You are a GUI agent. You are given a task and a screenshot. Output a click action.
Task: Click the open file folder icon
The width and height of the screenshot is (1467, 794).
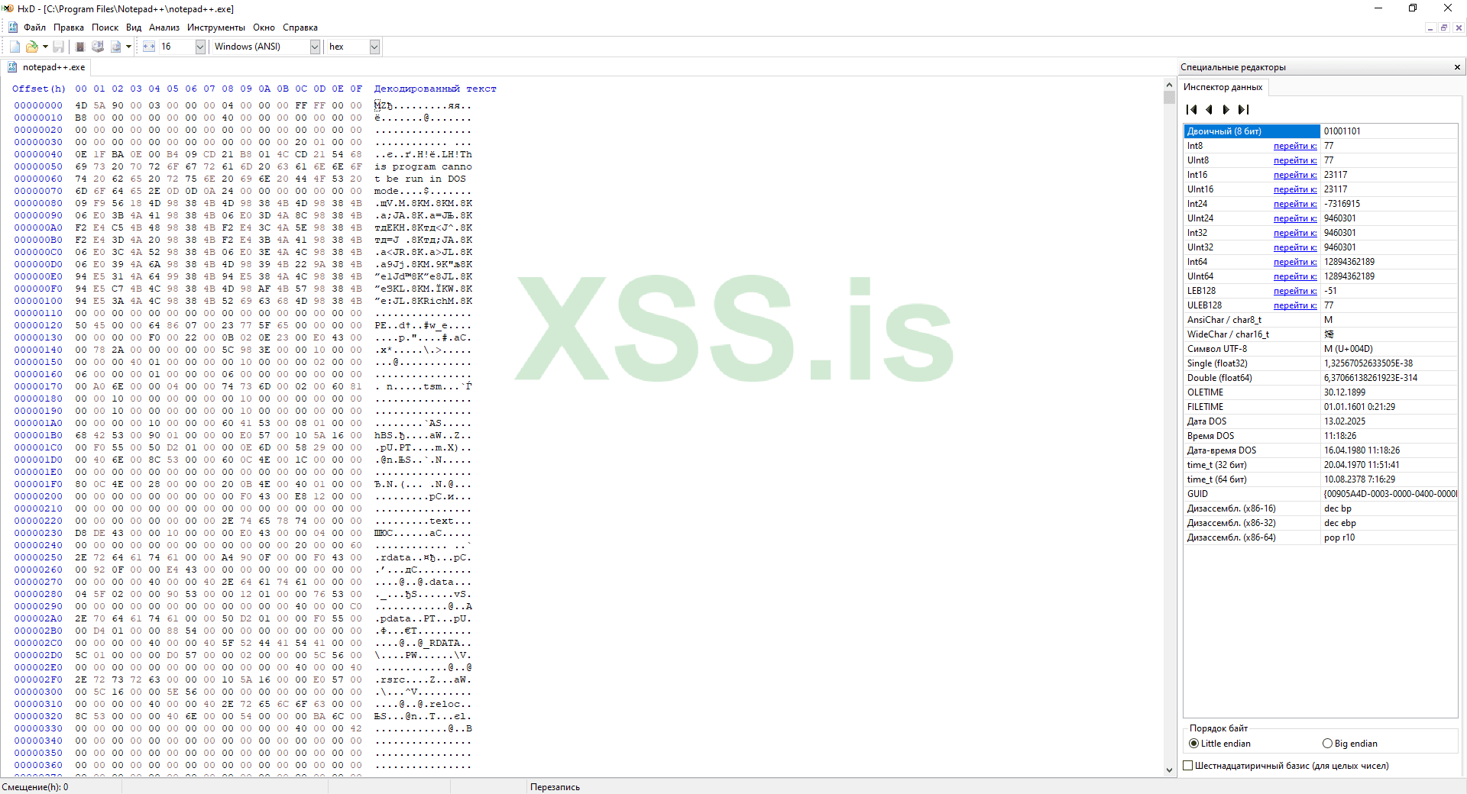32,47
